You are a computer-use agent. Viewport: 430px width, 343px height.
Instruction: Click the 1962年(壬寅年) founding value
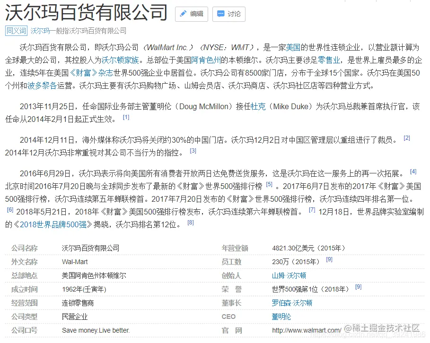[84, 289]
